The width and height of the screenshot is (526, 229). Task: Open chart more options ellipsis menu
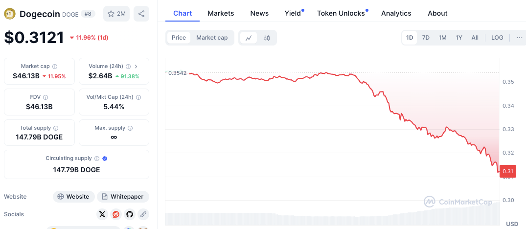pyautogui.click(x=519, y=38)
